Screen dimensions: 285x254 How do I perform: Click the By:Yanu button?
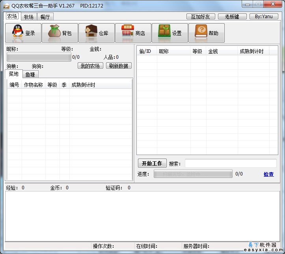(x=264, y=17)
